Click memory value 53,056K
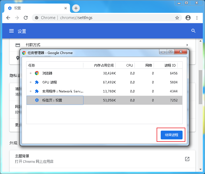 [x=109, y=100]
